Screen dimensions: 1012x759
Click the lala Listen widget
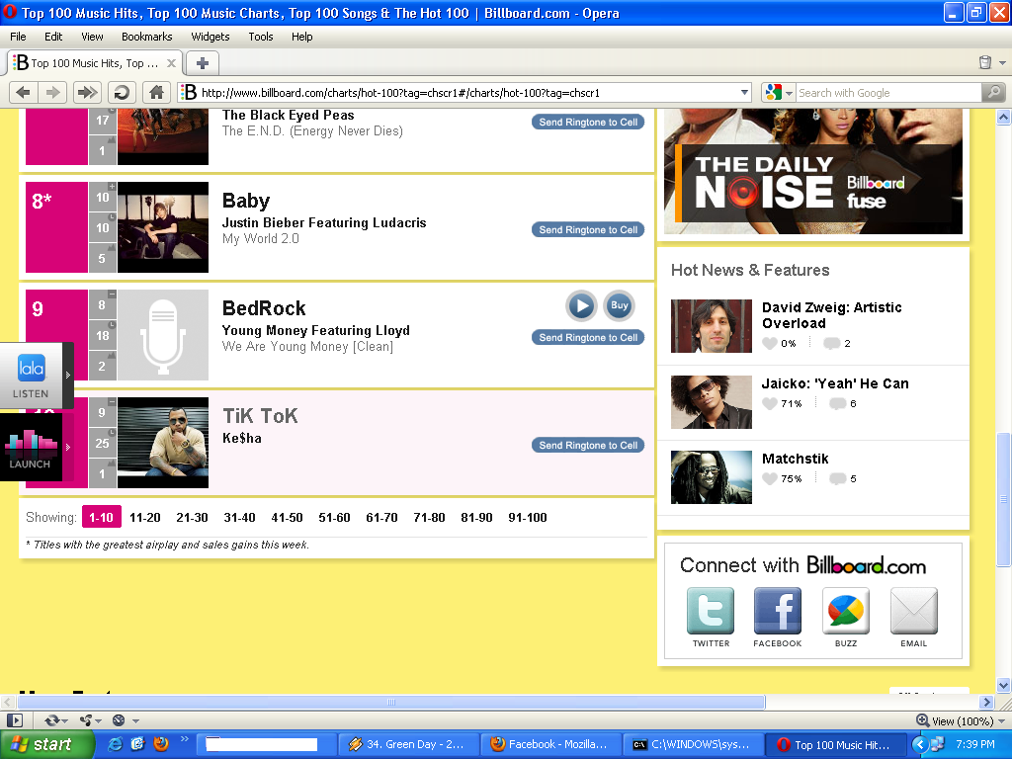click(x=36, y=376)
